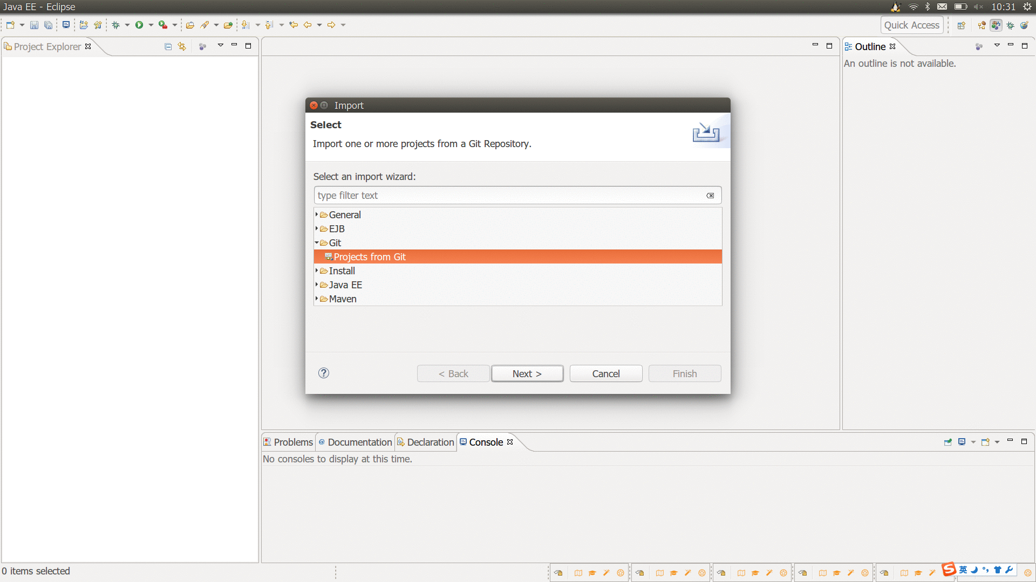This screenshot has width=1036, height=582.
Task: Click the Last Edit Location icon
Action: pyautogui.click(x=294, y=25)
